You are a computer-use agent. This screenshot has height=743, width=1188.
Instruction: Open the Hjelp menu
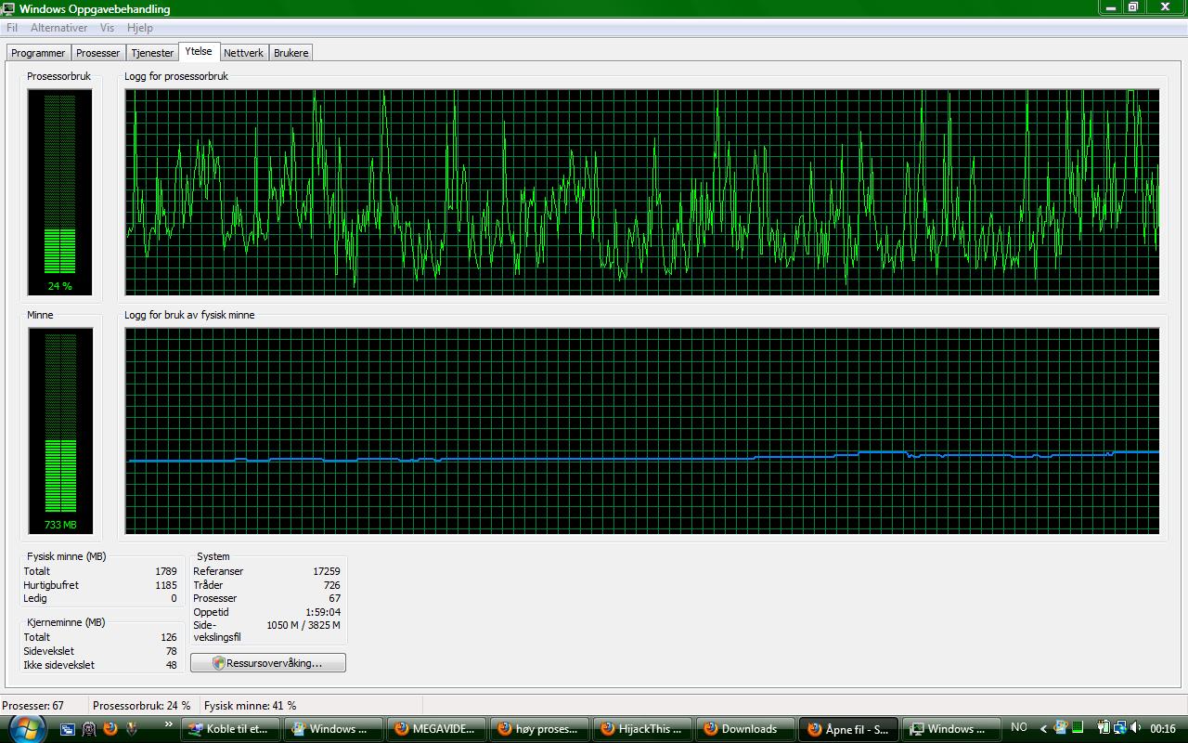139,28
